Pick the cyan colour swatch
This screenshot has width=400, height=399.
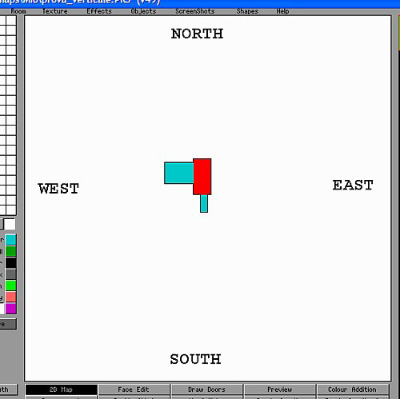(x=10, y=240)
